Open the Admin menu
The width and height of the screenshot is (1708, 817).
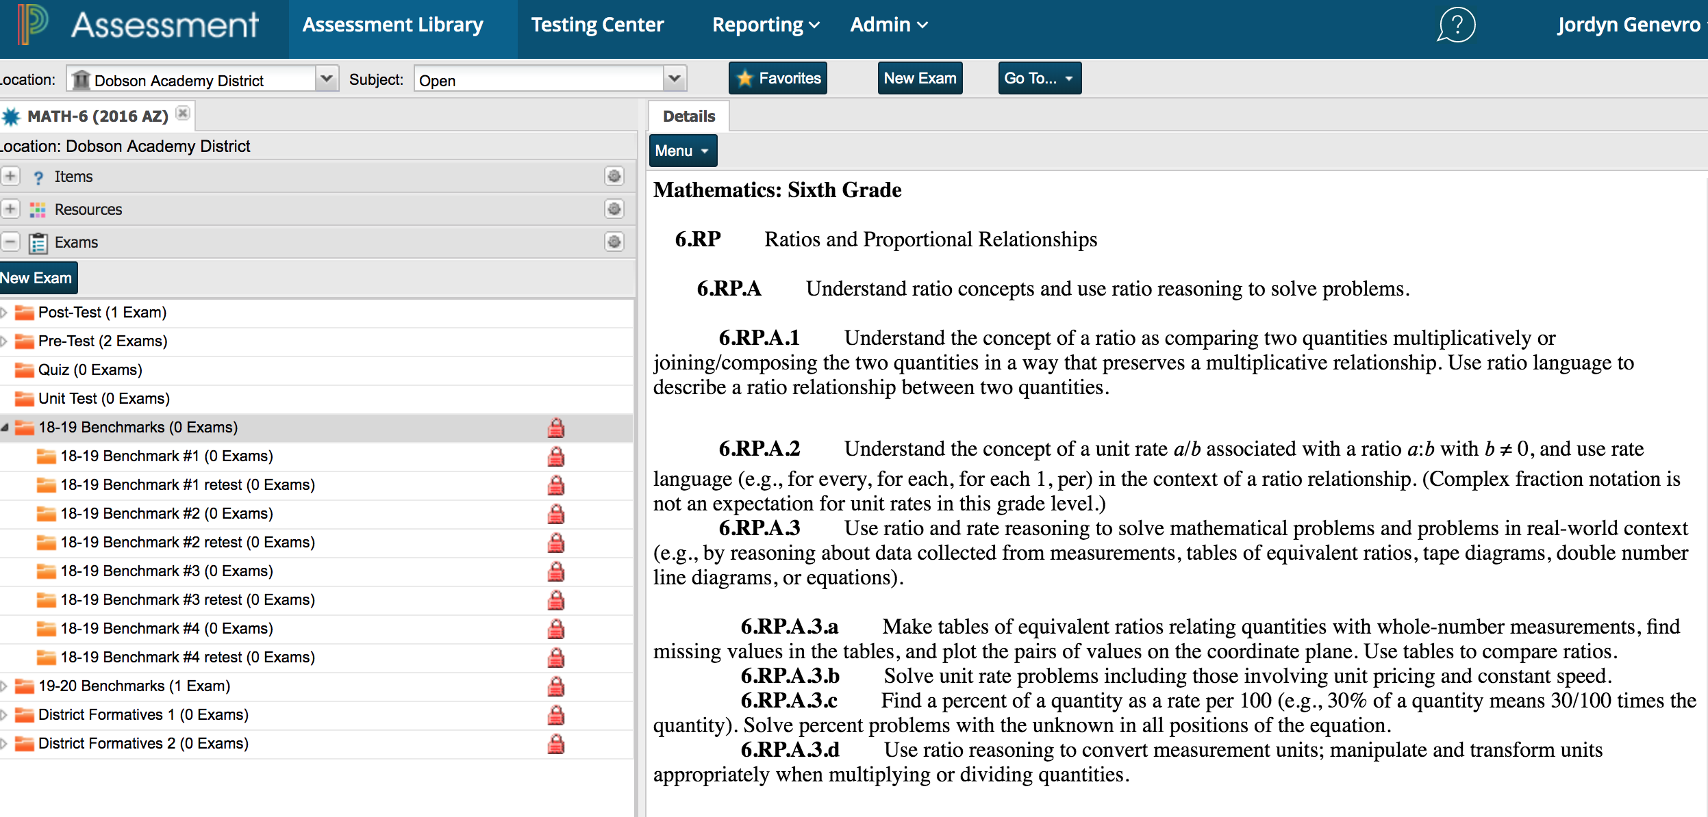point(889,25)
